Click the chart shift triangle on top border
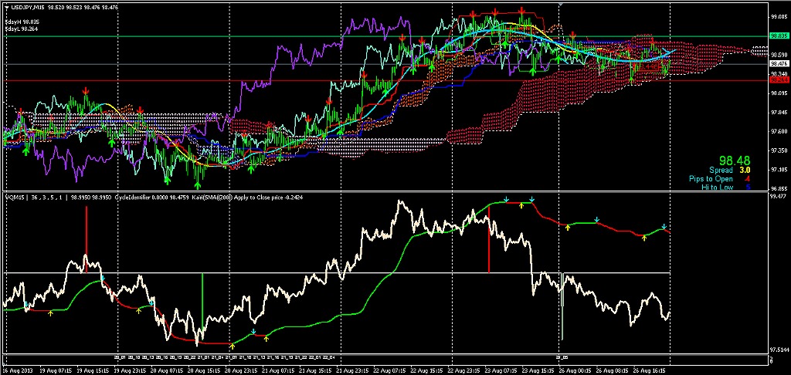This screenshot has width=791, height=375. pos(561,4)
